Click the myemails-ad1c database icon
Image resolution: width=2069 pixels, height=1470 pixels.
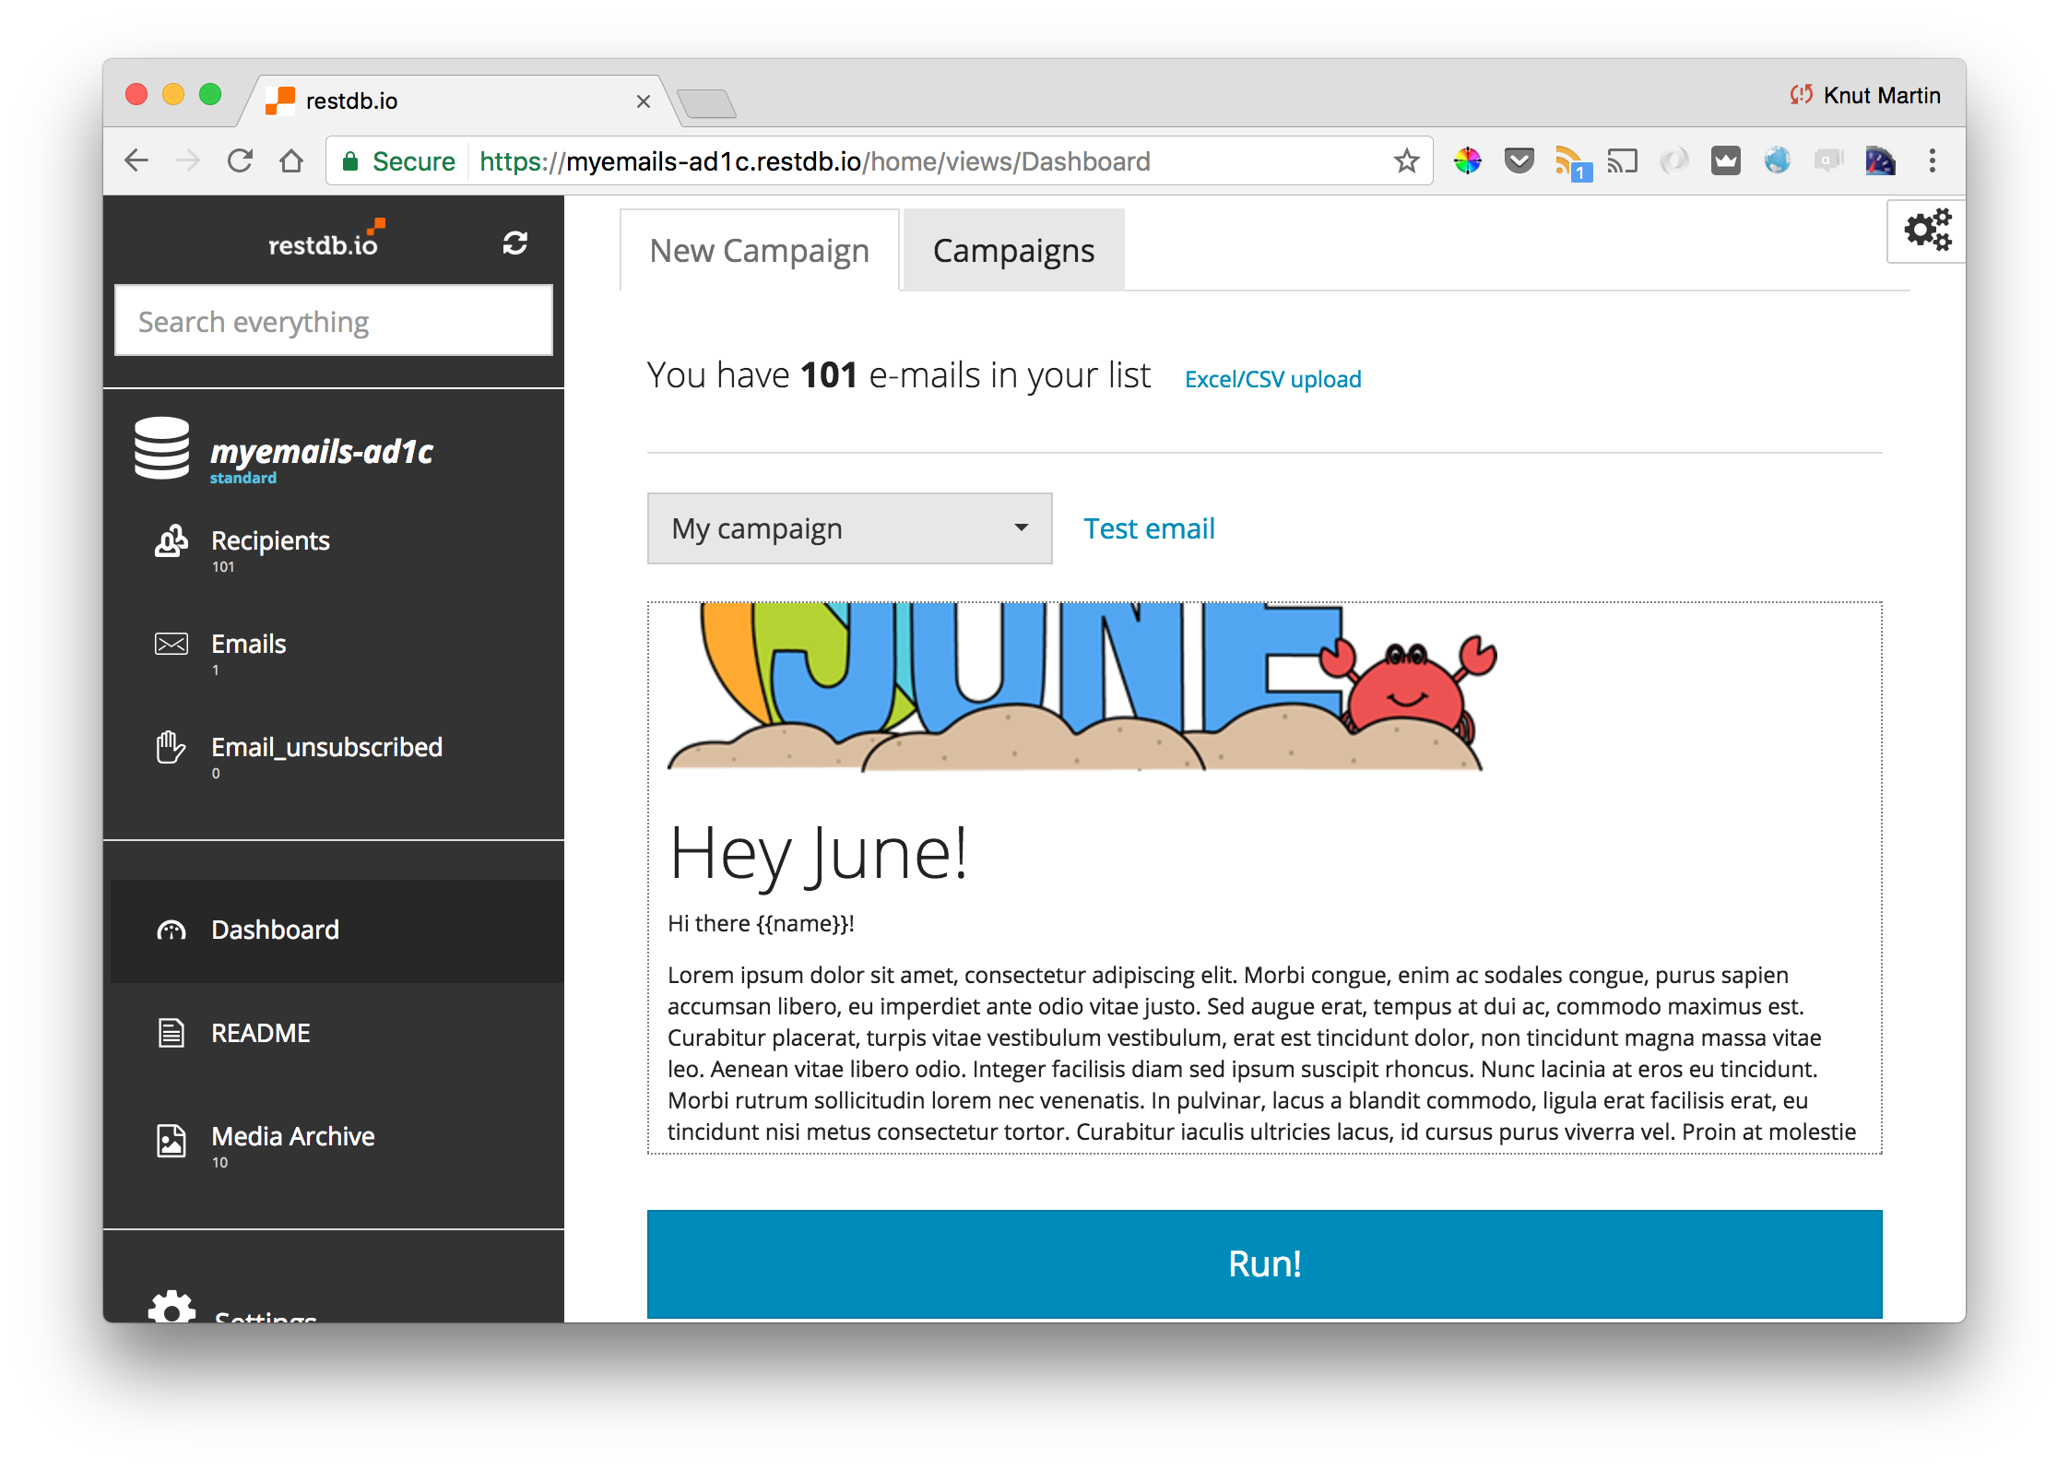pos(162,448)
